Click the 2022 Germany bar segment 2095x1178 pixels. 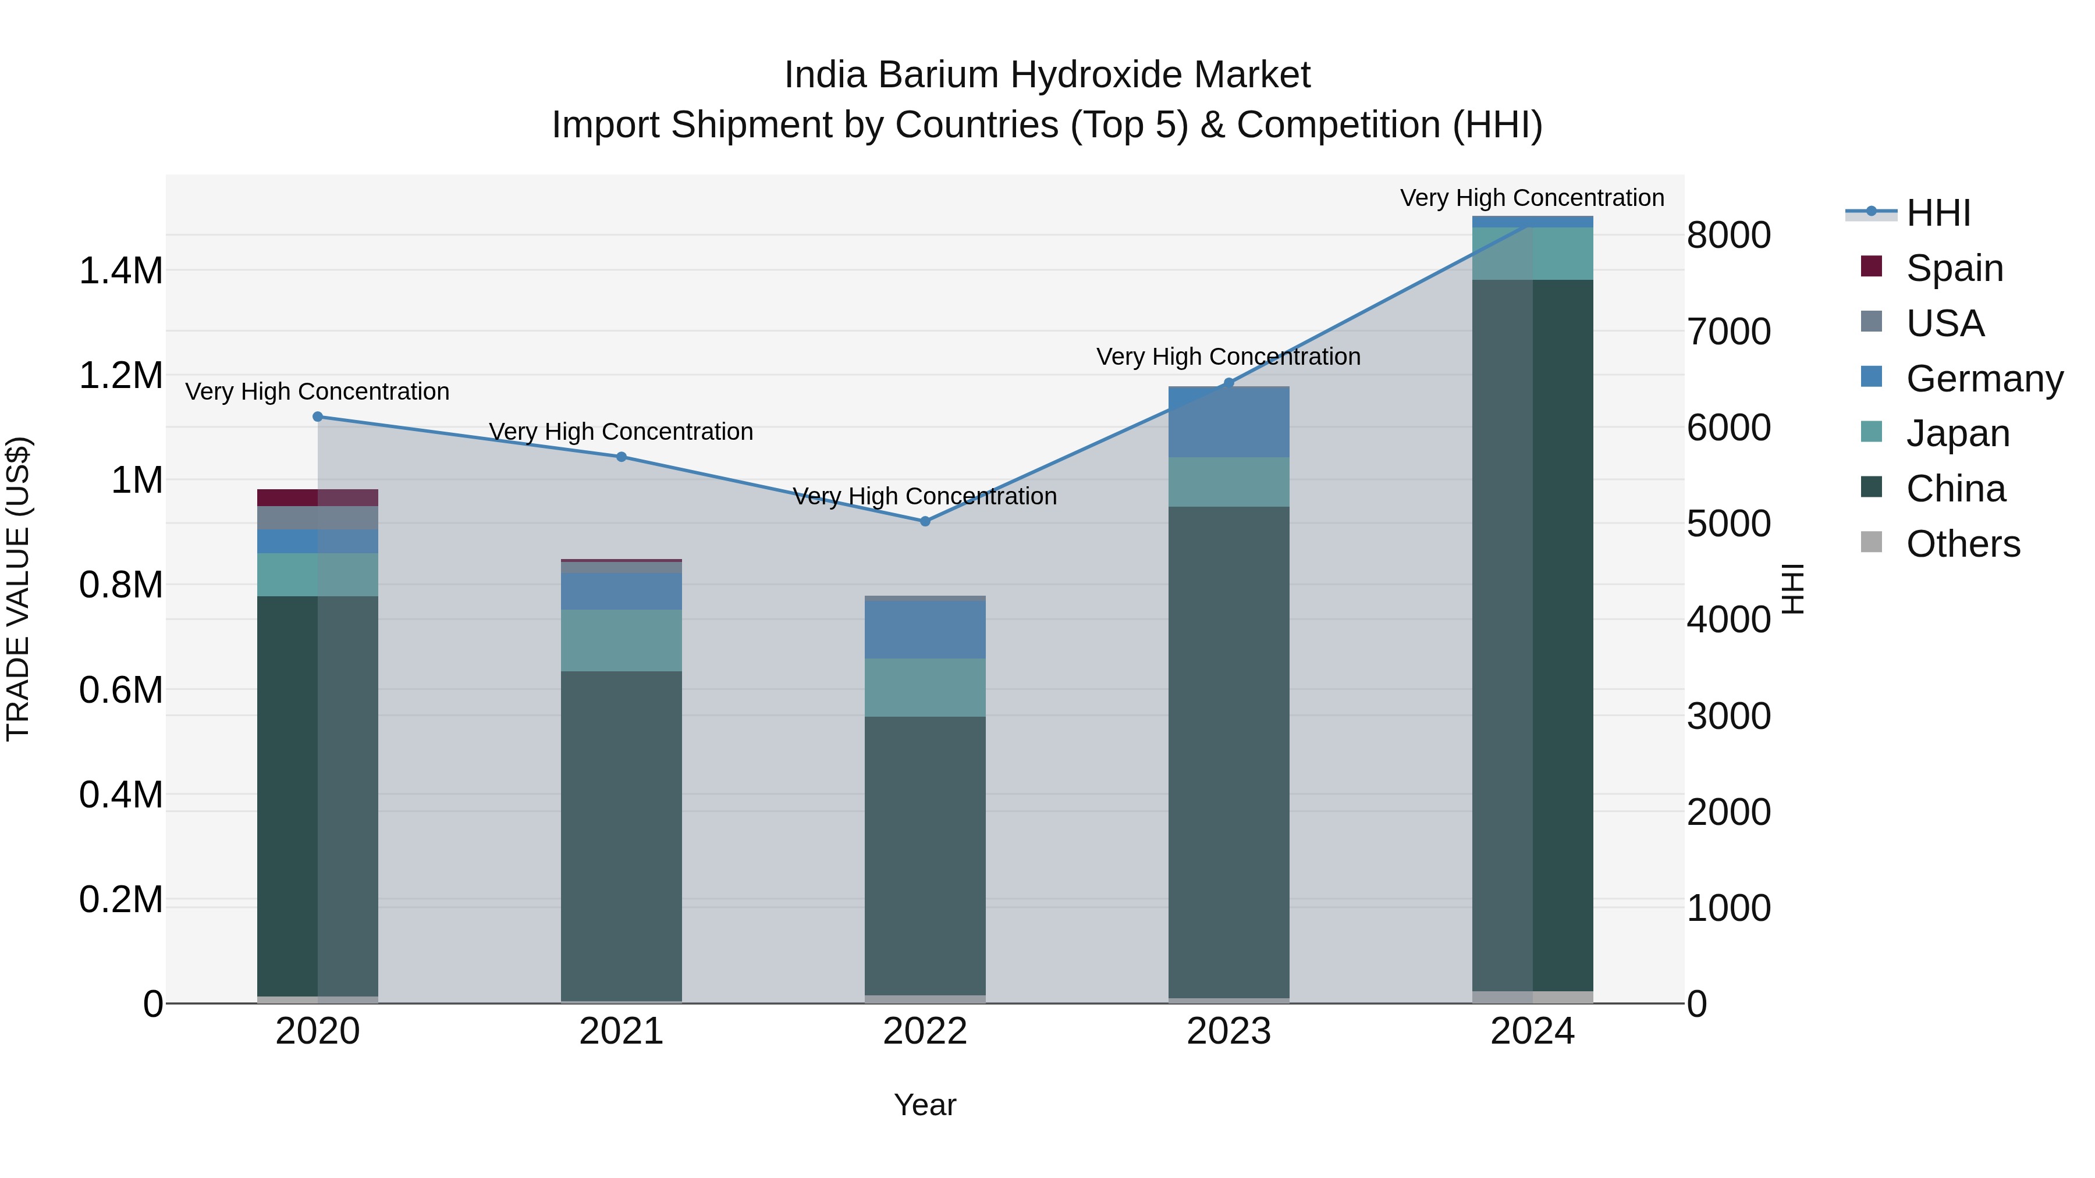pyautogui.click(x=925, y=629)
